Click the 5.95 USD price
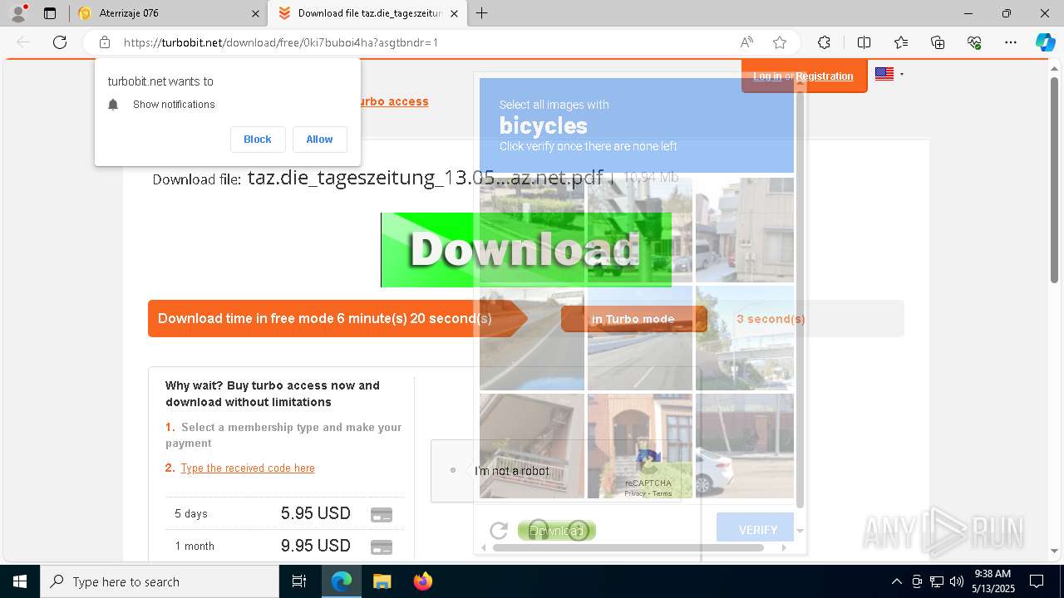Image resolution: width=1064 pixels, height=598 pixels. [316, 514]
